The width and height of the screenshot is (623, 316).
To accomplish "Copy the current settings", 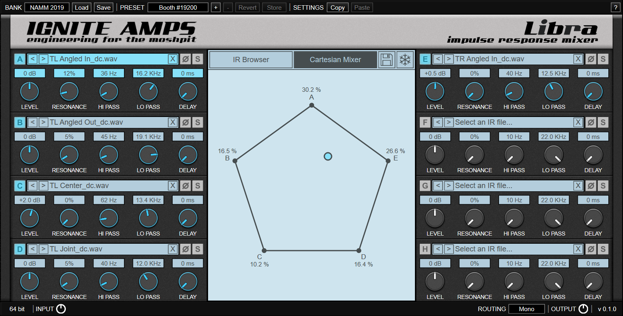I will coord(337,7).
